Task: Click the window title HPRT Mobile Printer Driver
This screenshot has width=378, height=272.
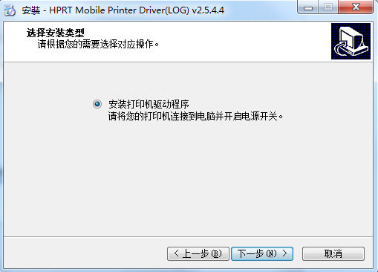Action: tap(123, 10)
